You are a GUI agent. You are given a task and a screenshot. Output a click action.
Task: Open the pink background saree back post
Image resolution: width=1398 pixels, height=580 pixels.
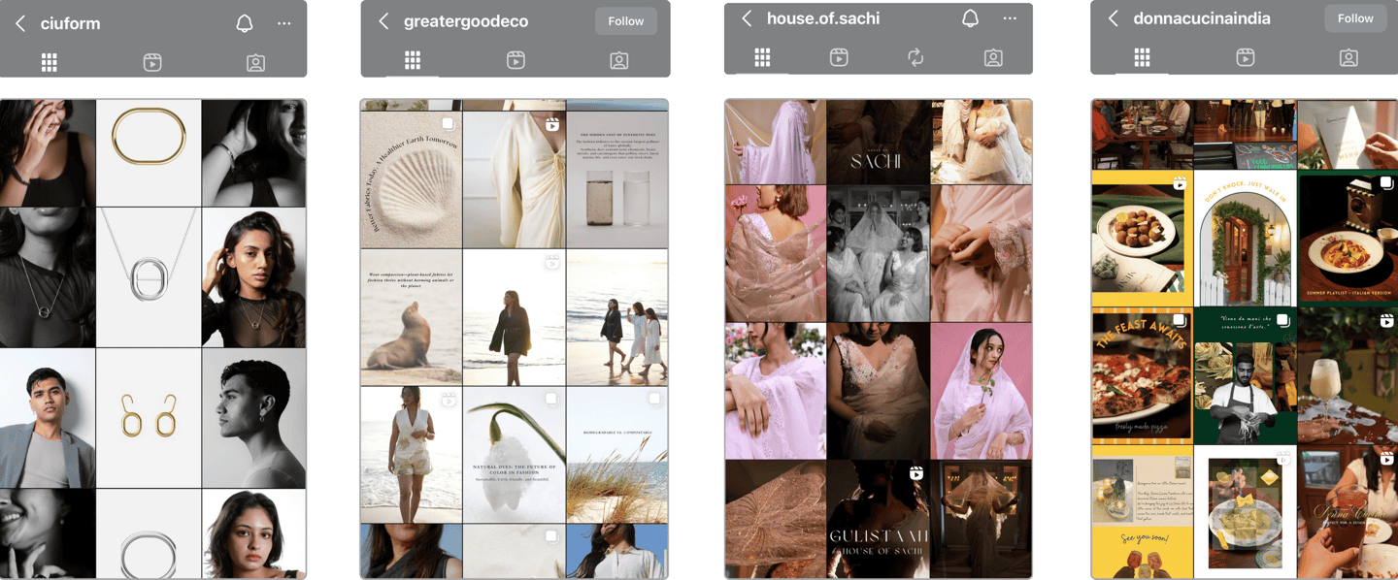coord(775,253)
